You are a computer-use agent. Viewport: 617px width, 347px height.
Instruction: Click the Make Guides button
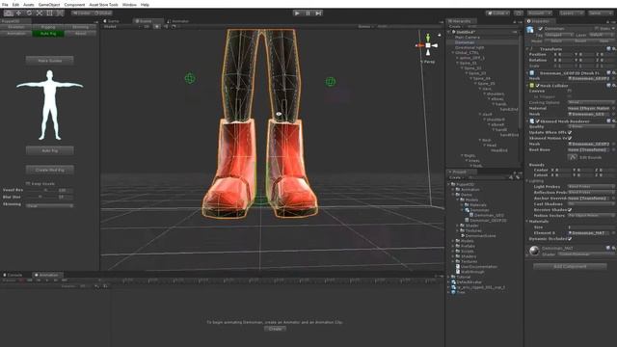pos(49,61)
